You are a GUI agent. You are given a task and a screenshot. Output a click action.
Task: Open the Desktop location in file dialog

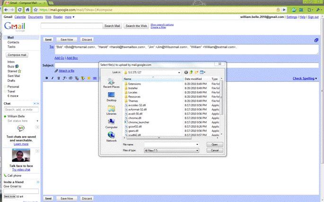[x=111, y=95]
